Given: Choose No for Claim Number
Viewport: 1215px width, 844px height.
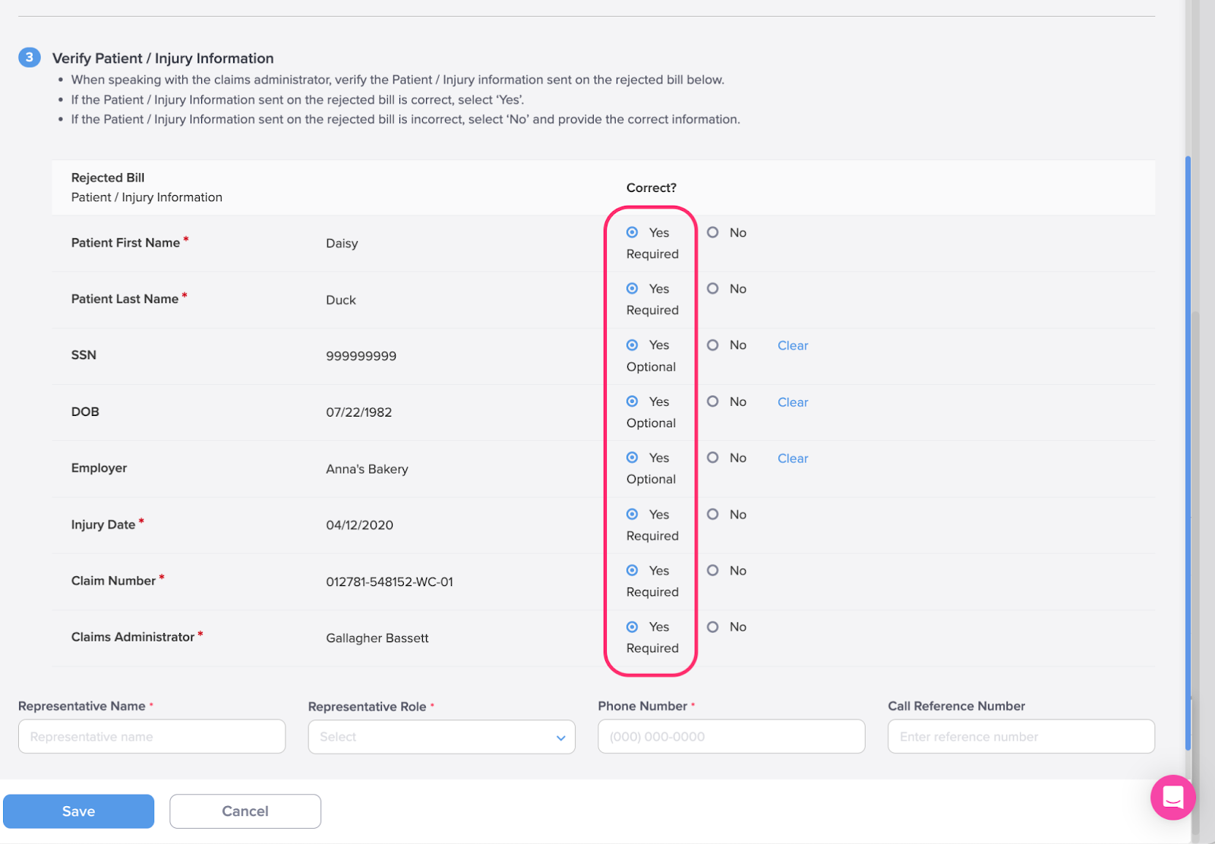Looking at the screenshot, I should click(x=712, y=571).
